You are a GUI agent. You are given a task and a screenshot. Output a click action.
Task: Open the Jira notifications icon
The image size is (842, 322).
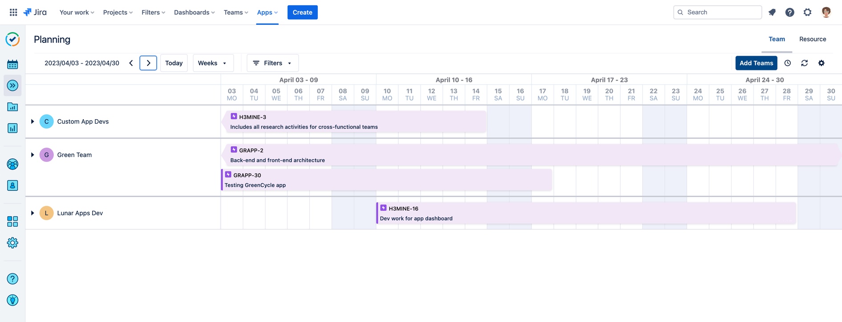(772, 12)
